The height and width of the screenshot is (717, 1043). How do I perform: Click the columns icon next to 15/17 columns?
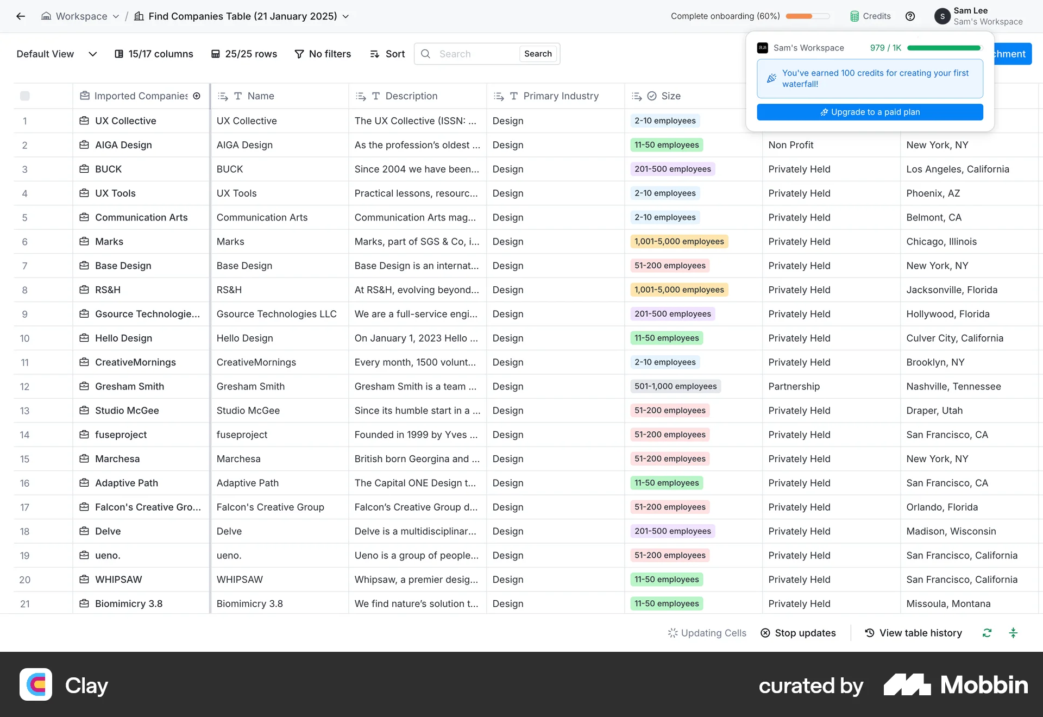click(x=119, y=54)
